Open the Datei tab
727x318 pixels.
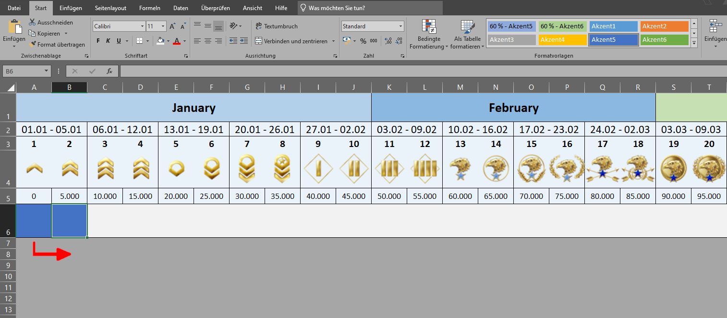[14, 8]
